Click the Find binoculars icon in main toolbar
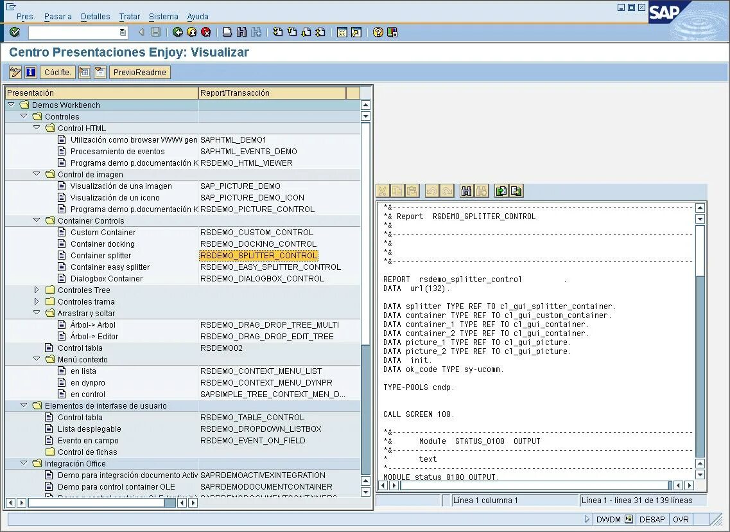730x532 pixels. pos(241,32)
